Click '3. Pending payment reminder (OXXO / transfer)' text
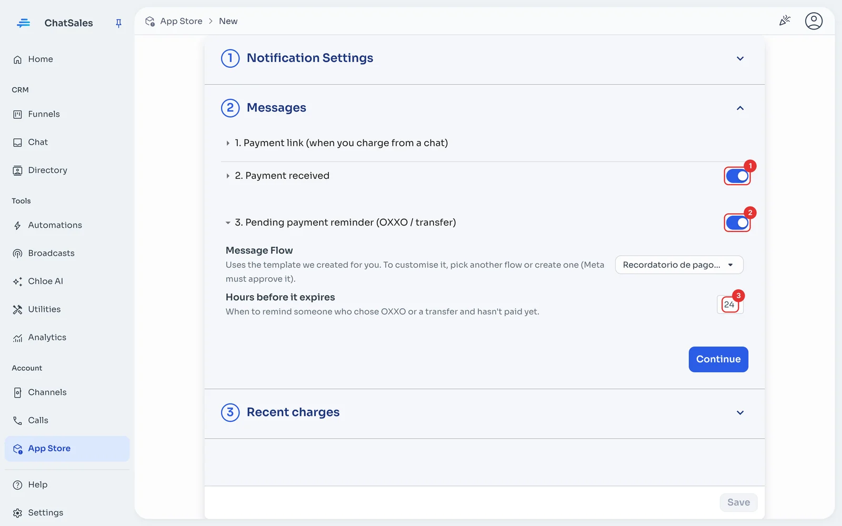The height and width of the screenshot is (526, 842). click(x=345, y=222)
